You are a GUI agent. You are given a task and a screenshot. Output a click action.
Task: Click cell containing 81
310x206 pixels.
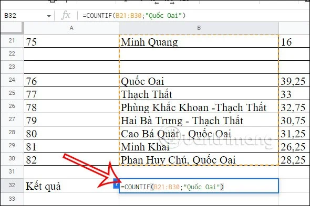click(71, 146)
